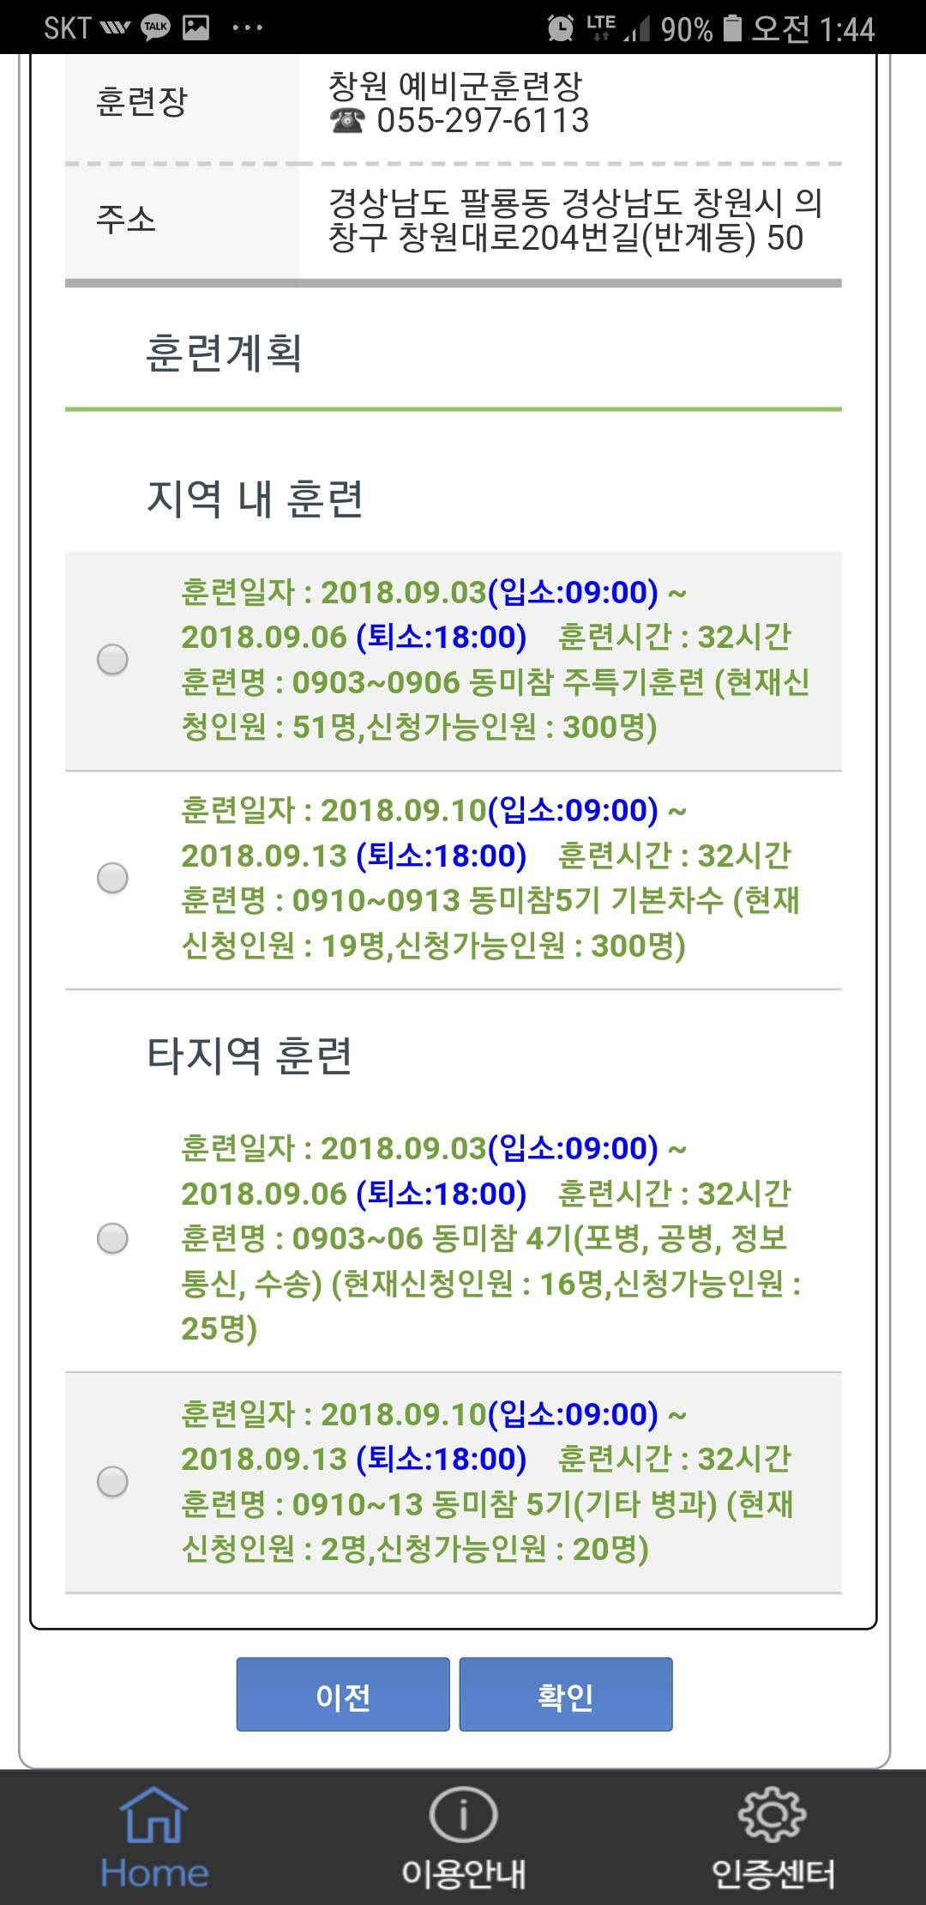926x1905 pixels.
Task: Tap the 훈련계획 heading
Action: (x=224, y=353)
